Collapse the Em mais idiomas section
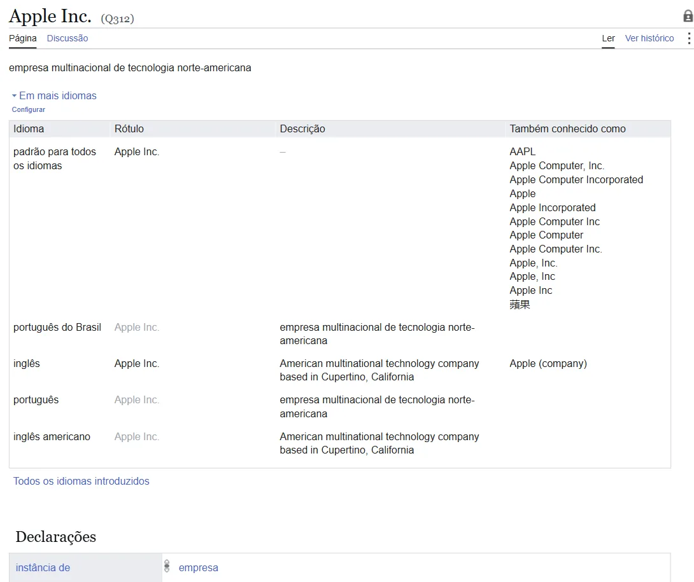Viewport: 694px width, 582px height. [x=54, y=95]
